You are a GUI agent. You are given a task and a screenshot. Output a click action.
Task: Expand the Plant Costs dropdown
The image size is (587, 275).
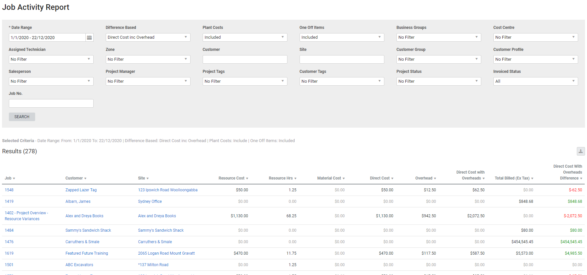[245, 37]
